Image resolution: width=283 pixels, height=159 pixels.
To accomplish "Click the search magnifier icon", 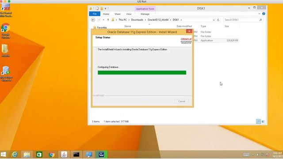I will [x=260, y=19].
